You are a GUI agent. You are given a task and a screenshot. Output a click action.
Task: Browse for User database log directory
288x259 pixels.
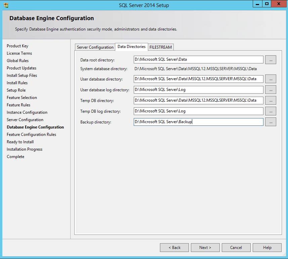271,90
